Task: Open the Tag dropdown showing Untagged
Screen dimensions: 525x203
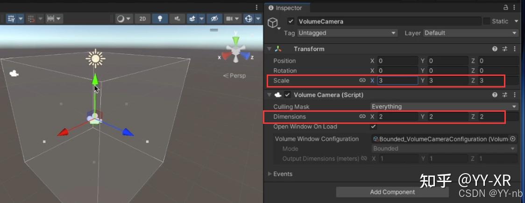Action: coord(347,33)
